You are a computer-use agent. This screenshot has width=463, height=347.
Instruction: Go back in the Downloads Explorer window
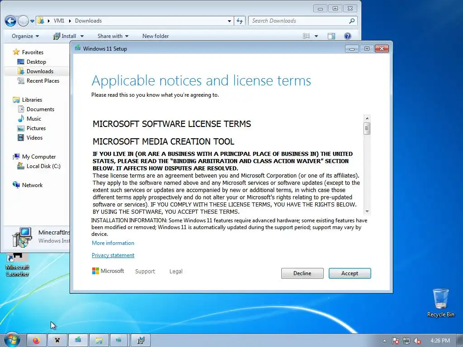tap(10, 21)
